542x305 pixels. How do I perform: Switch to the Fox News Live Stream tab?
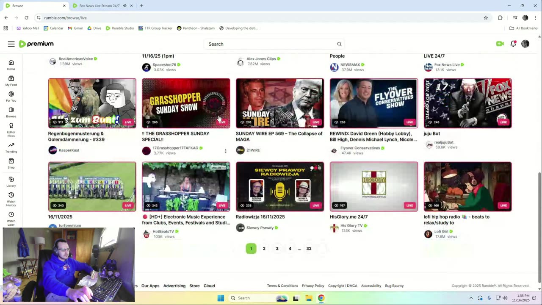[100, 6]
